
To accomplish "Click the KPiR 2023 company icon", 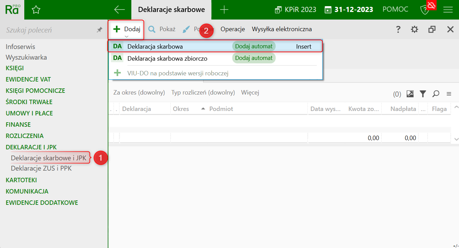I will [278, 10].
